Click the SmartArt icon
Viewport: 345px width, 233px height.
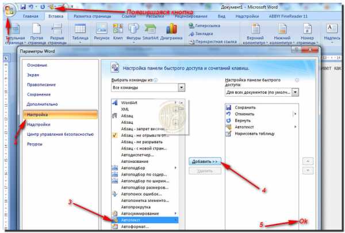point(150,32)
